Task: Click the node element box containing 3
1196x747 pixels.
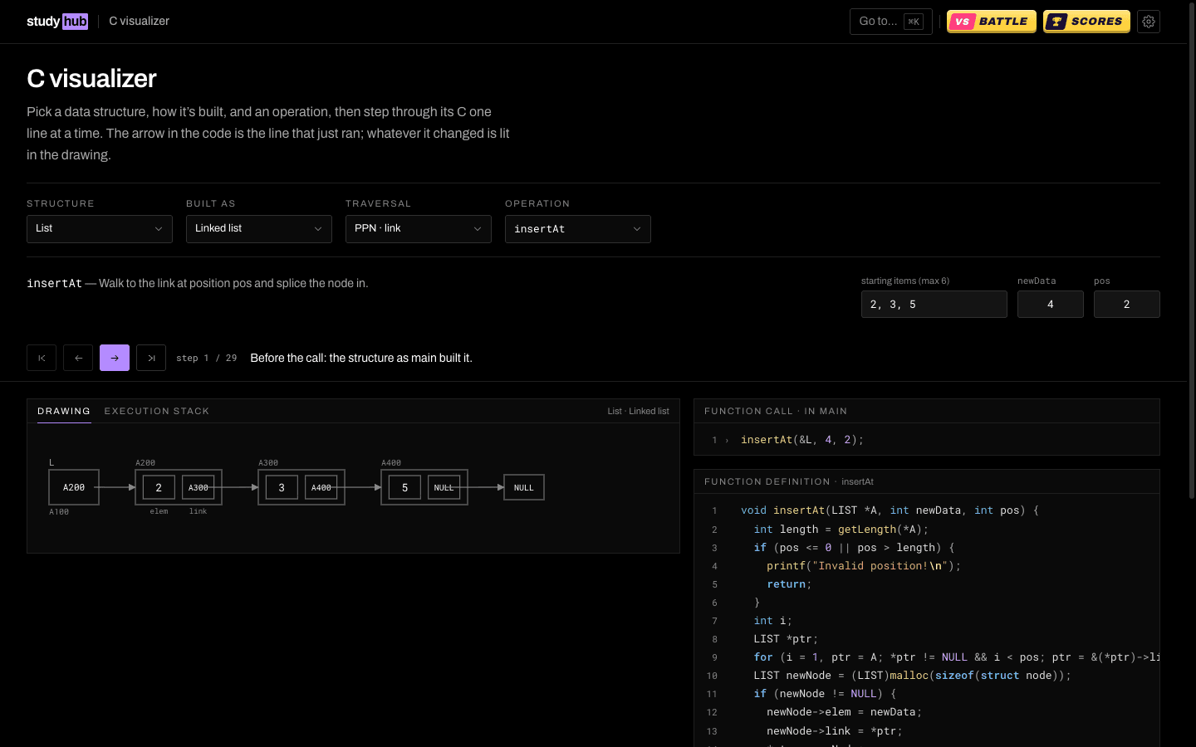Action: pos(282,487)
